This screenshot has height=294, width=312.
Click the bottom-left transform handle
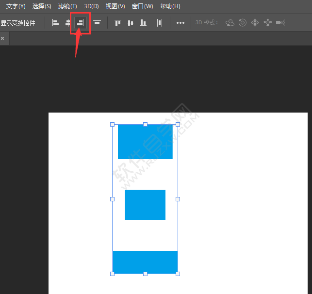point(112,274)
